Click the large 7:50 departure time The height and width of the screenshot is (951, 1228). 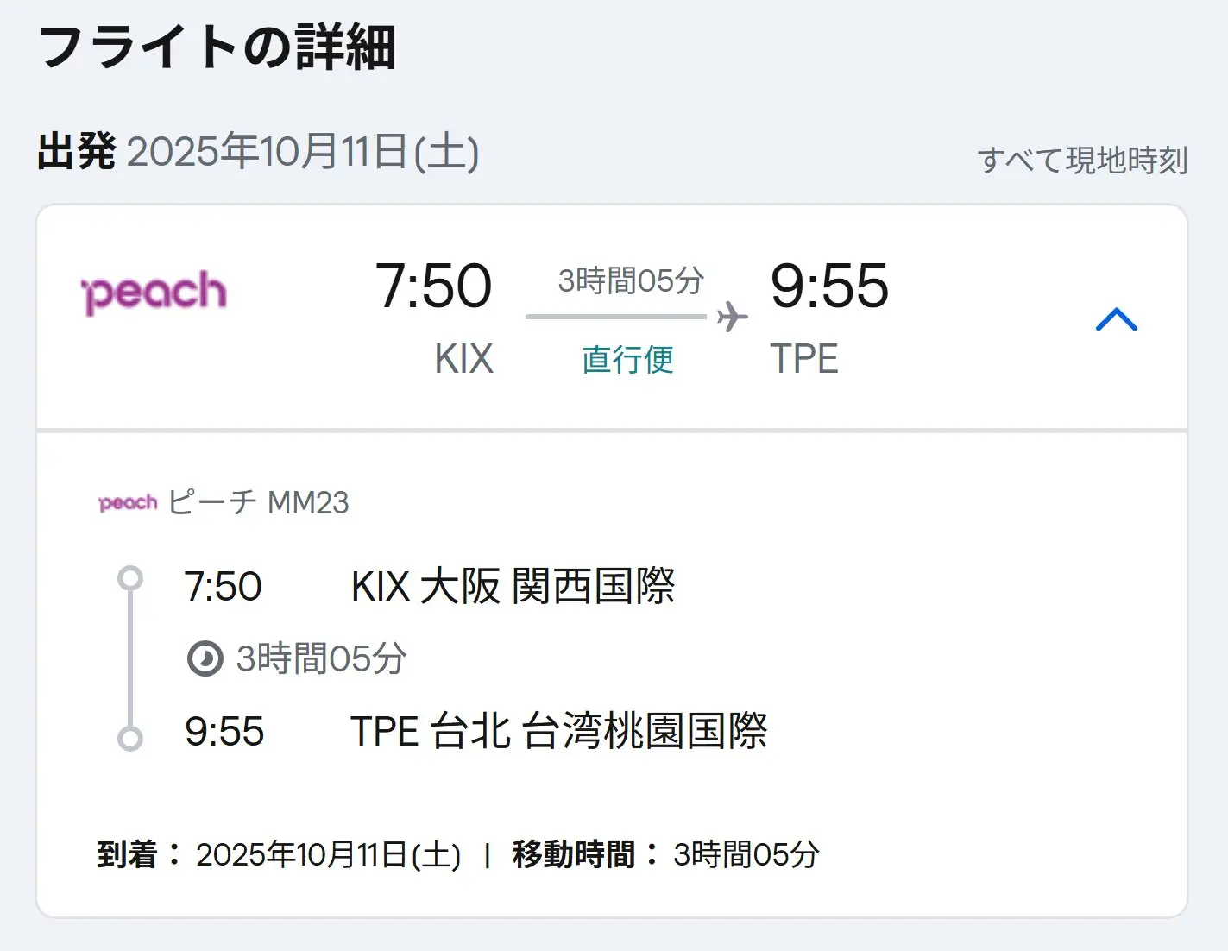[x=433, y=286]
